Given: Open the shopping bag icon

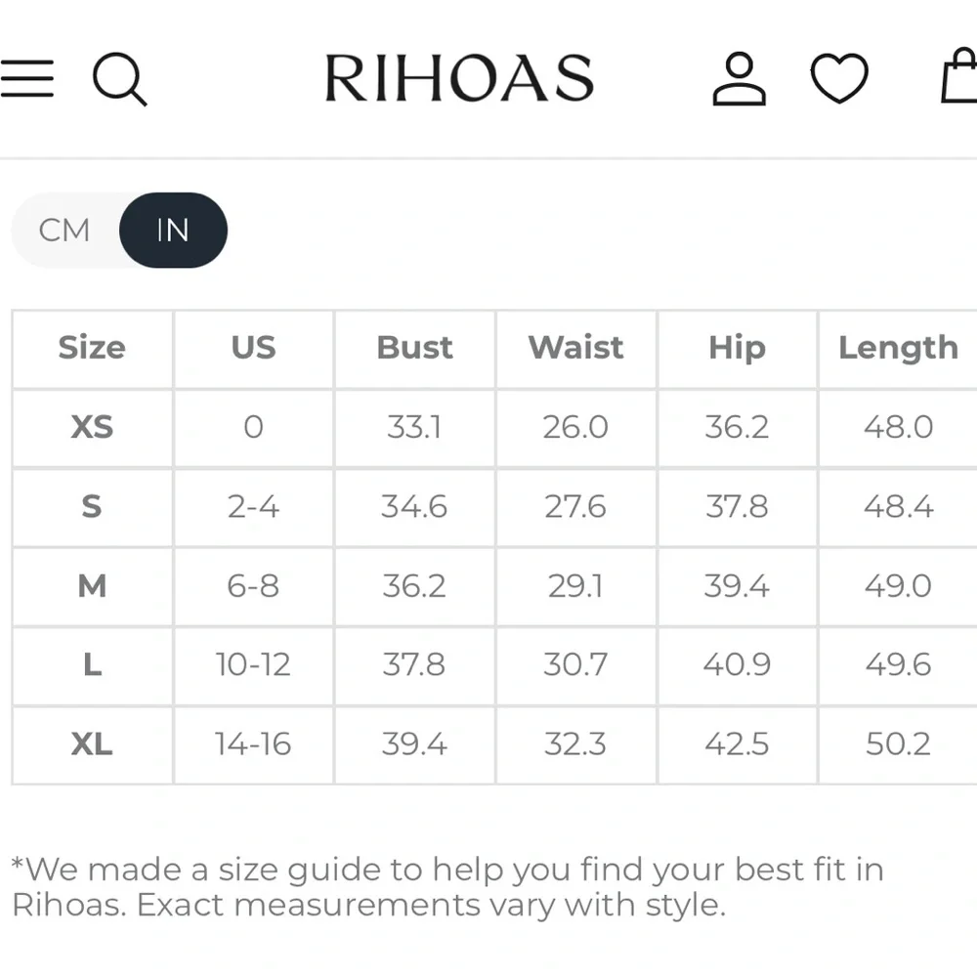Looking at the screenshot, I should pos(962,80).
